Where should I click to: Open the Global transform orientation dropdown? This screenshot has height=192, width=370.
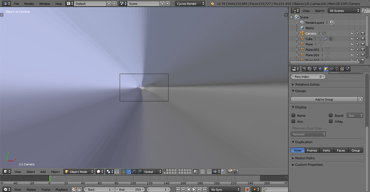pyautogui.click(x=152, y=172)
